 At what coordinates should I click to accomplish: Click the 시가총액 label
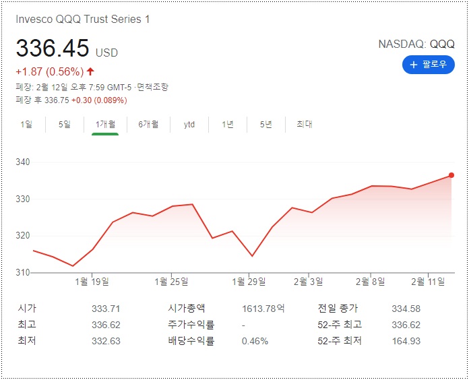pos(187,309)
